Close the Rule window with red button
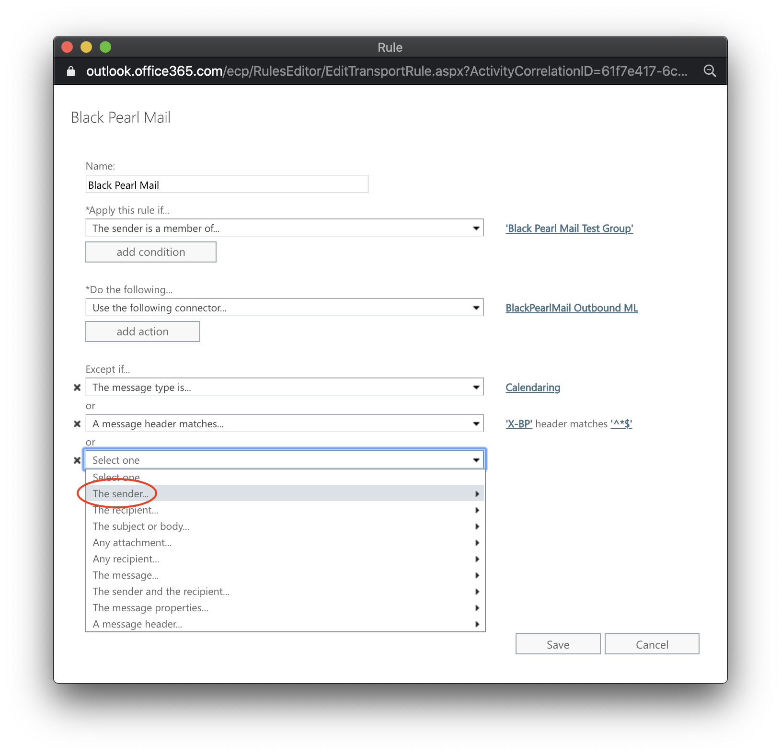The height and width of the screenshot is (754, 781). pos(67,47)
